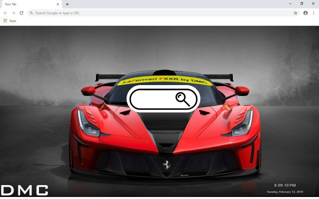Image resolution: width=319 pixels, height=199 pixels.
Task: Click the magnifying glass in the center search box
Action: (183, 99)
